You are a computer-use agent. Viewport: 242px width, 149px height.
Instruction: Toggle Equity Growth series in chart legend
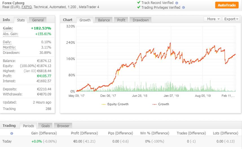115,104
